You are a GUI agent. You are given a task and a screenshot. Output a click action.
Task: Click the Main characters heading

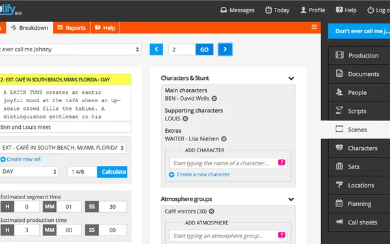click(x=186, y=90)
